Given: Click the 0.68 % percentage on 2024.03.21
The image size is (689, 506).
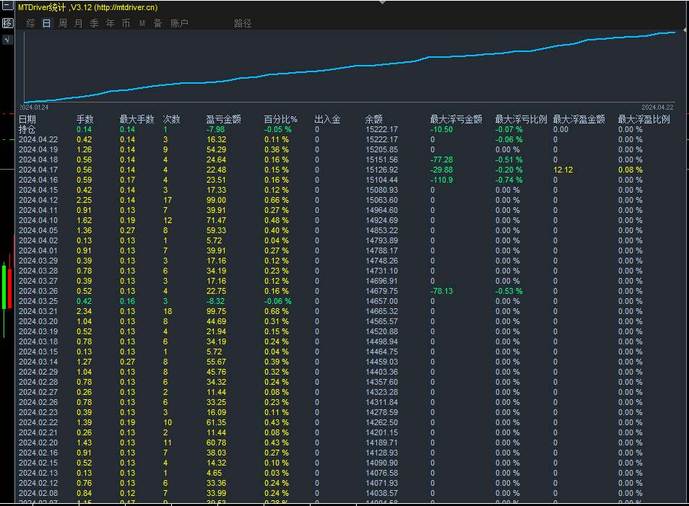Looking at the screenshot, I should pyautogui.click(x=277, y=311).
